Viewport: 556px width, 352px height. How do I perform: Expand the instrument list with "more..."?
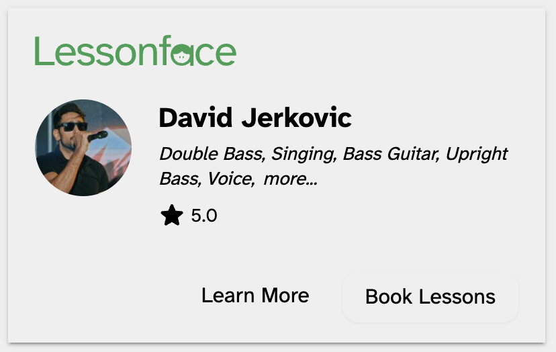point(291,179)
